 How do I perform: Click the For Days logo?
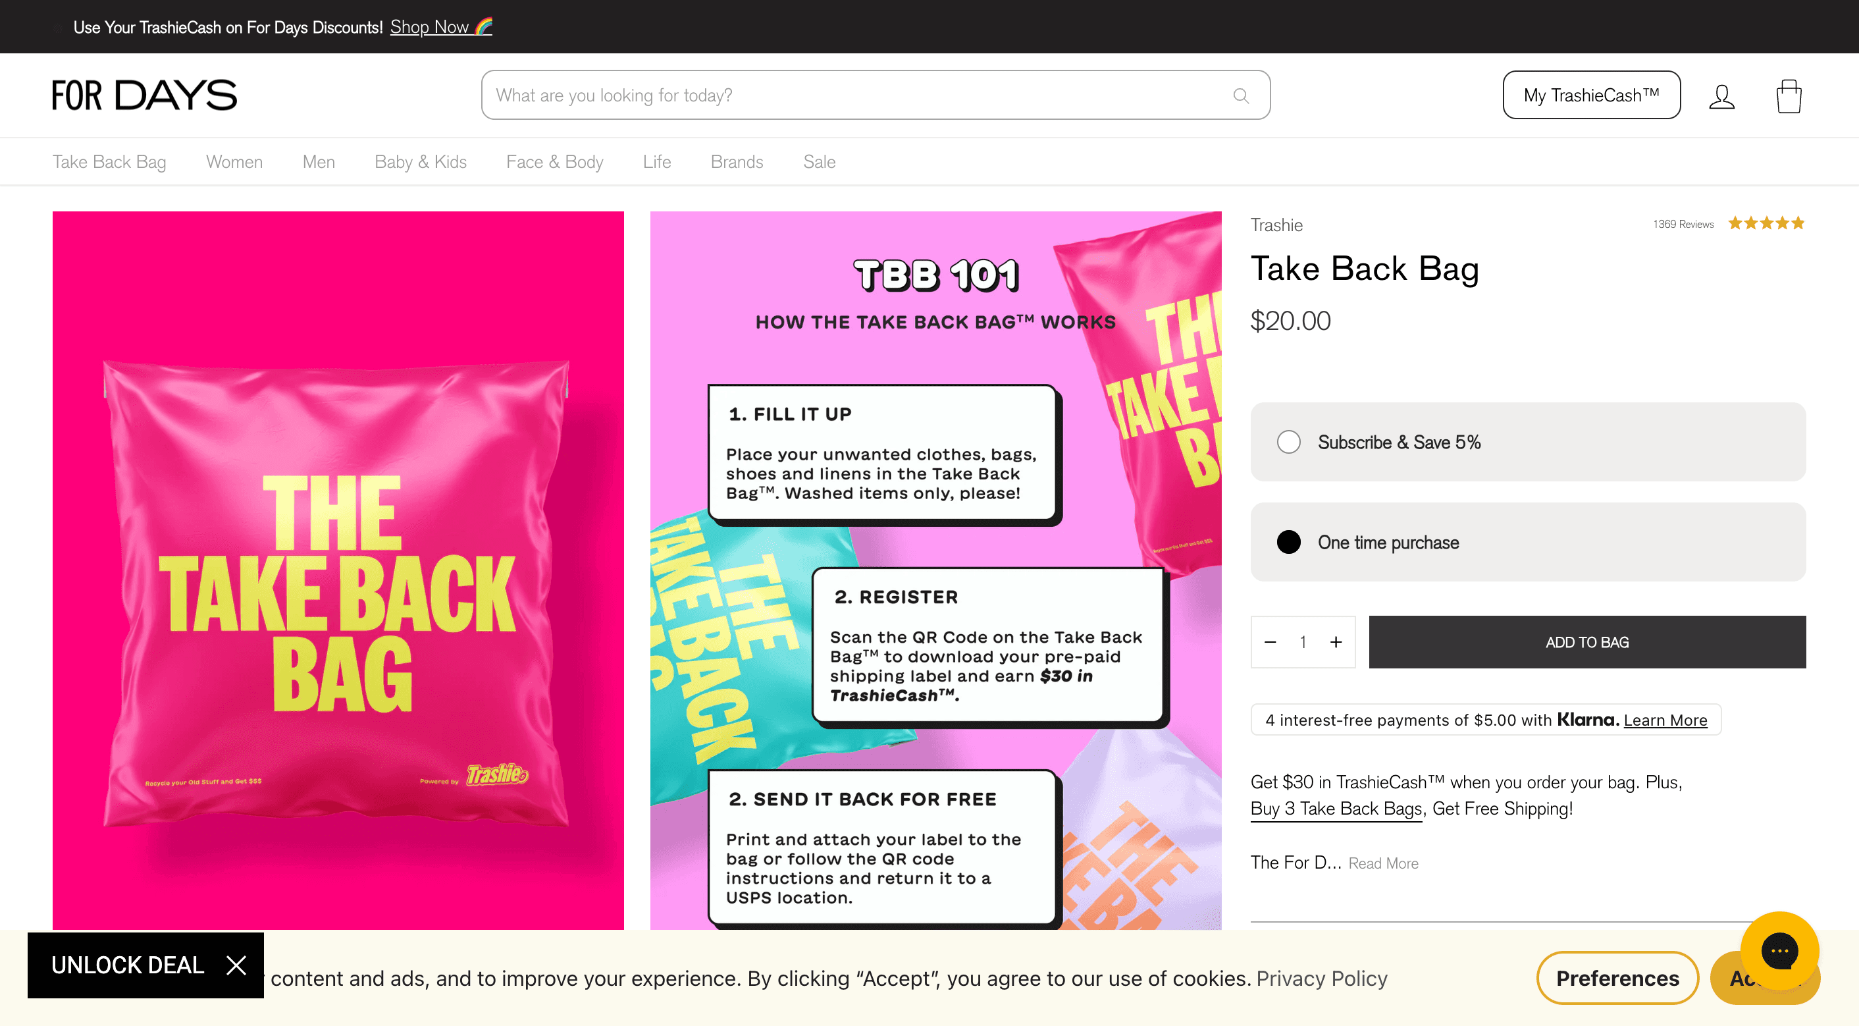[x=144, y=95]
